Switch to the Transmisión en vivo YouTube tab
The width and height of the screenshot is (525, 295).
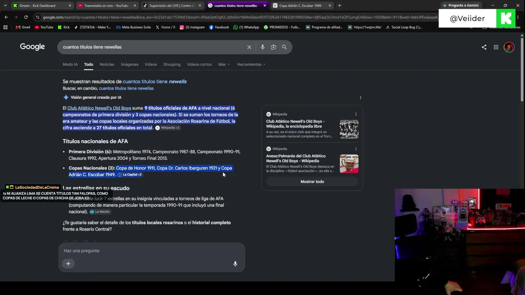[x=107, y=6]
